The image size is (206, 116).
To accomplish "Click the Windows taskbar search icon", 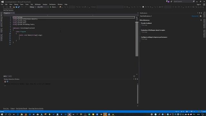I will 6,114.
